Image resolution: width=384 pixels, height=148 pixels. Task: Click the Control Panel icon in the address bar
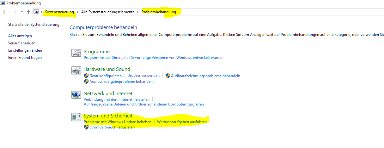pos(36,12)
